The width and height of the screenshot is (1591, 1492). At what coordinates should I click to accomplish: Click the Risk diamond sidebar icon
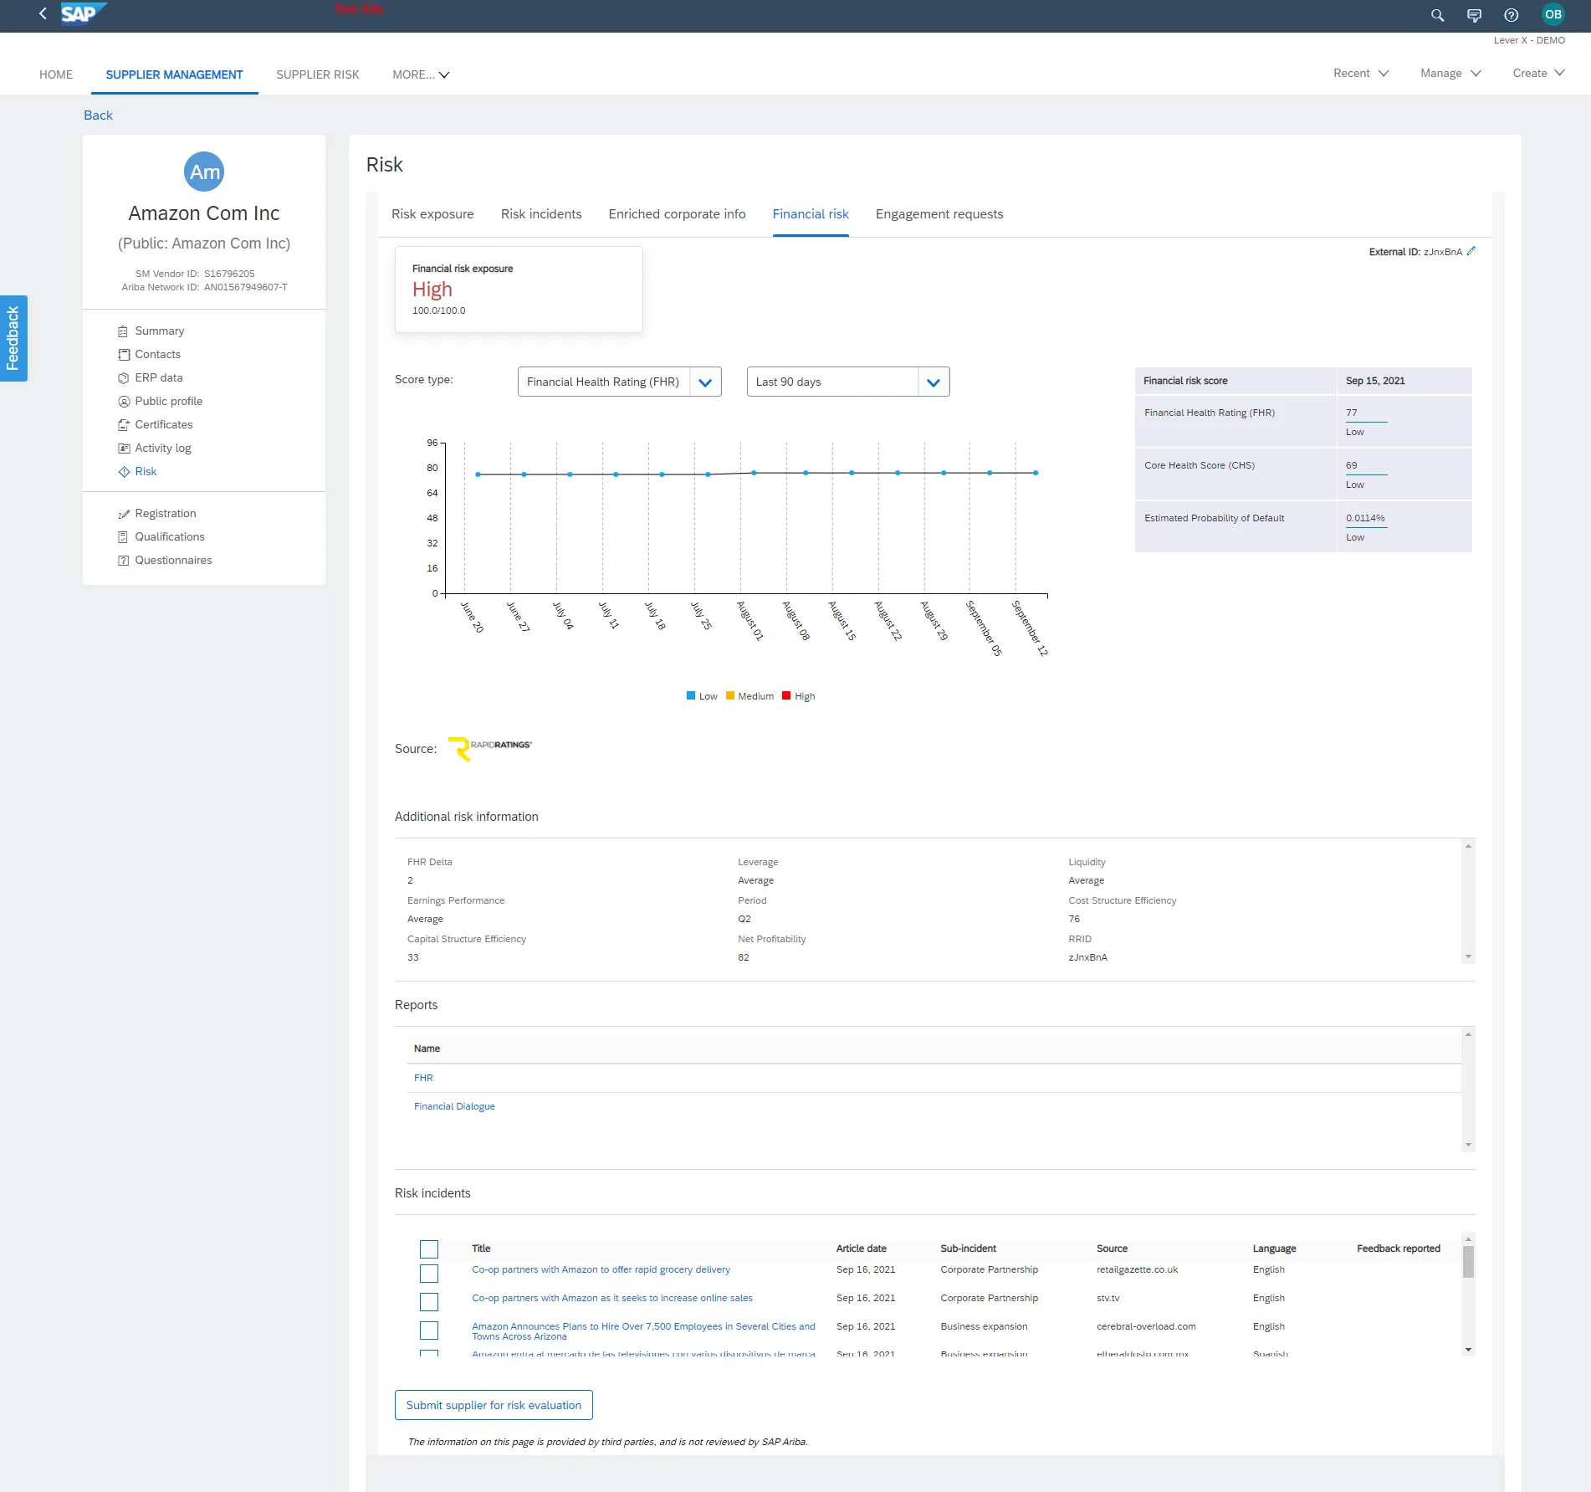tap(124, 472)
